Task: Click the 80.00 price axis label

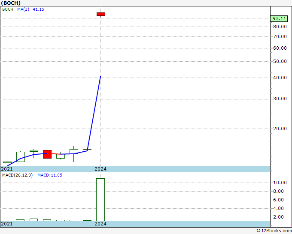Action: pyautogui.click(x=280, y=27)
